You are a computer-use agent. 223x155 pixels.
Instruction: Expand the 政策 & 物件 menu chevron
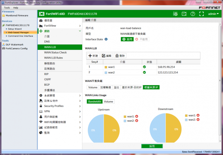tap(80, 101)
